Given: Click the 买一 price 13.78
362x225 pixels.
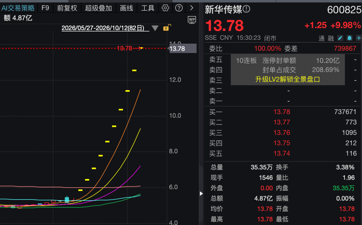Looking at the screenshot, I should point(282,112).
